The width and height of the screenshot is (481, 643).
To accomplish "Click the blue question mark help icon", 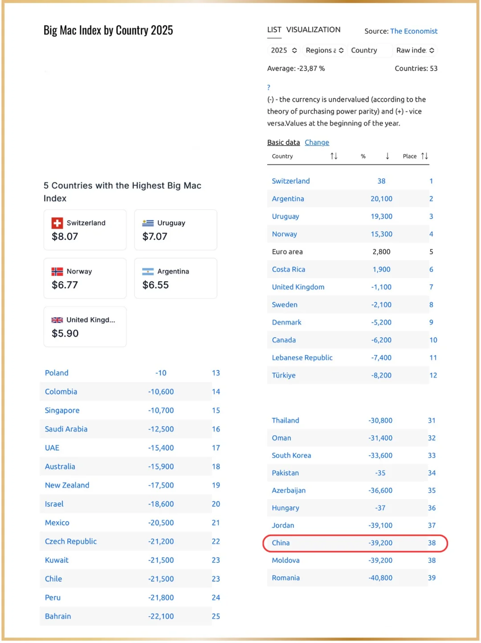I will (269, 87).
